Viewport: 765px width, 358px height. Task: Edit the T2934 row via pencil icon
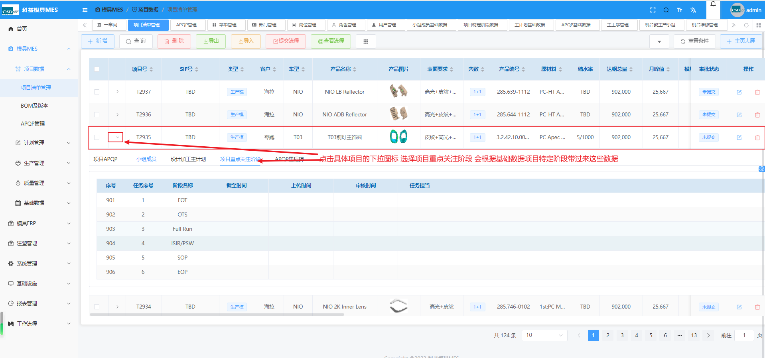(x=739, y=307)
